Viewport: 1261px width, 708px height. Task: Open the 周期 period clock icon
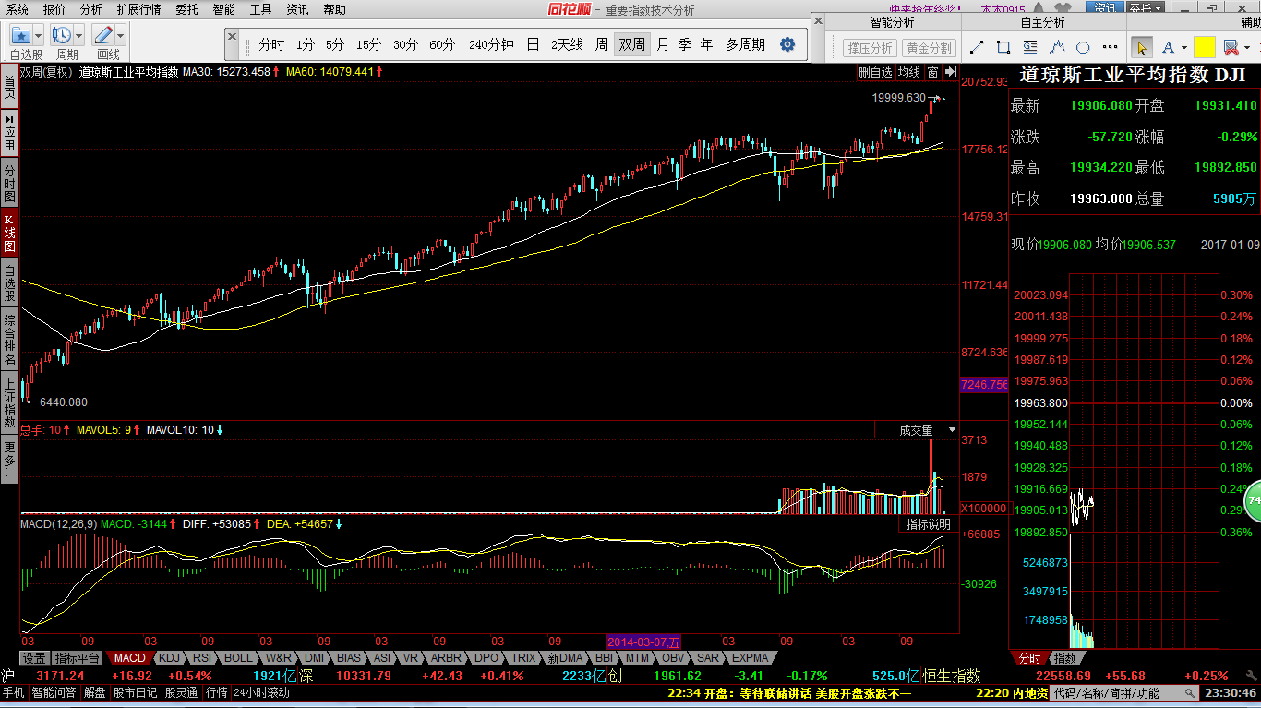(x=62, y=35)
